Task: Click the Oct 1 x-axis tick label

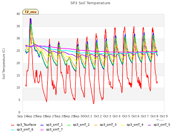Action: (88, 116)
